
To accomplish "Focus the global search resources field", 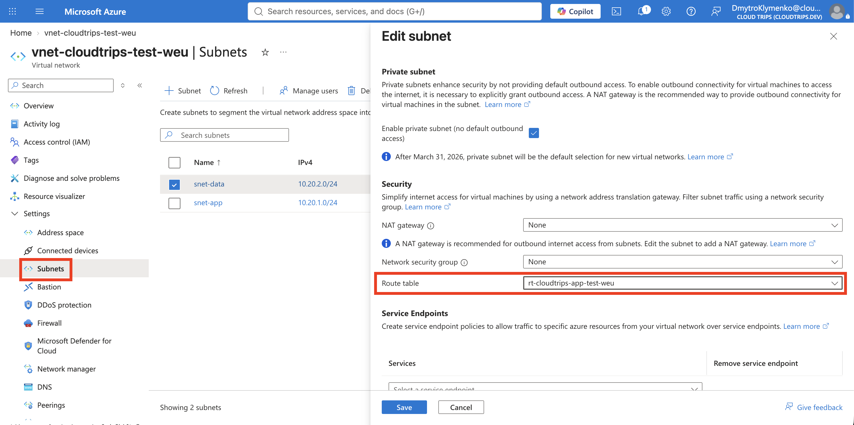I will click(x=394, y=11).
